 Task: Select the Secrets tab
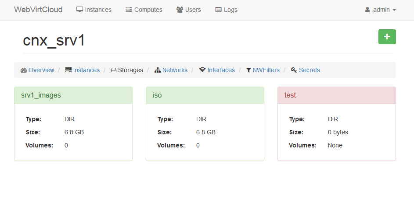(x=310, y=70)
